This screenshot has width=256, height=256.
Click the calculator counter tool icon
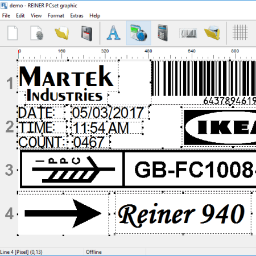point(163,33)
